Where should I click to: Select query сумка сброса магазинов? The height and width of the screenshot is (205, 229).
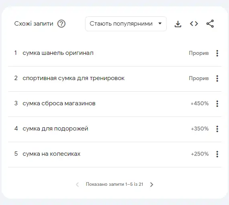pyautogui.click(x=59, y=103)
